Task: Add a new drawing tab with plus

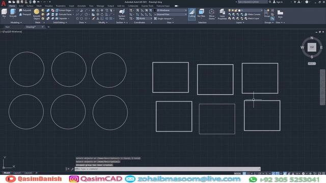Action: coord(48,27)
